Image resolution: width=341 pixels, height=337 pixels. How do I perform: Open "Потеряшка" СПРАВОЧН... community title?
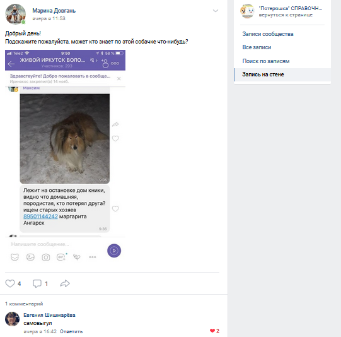[x=291, y=8]
